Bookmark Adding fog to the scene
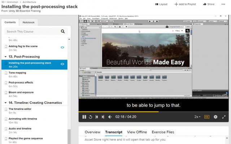 (6, 47)
